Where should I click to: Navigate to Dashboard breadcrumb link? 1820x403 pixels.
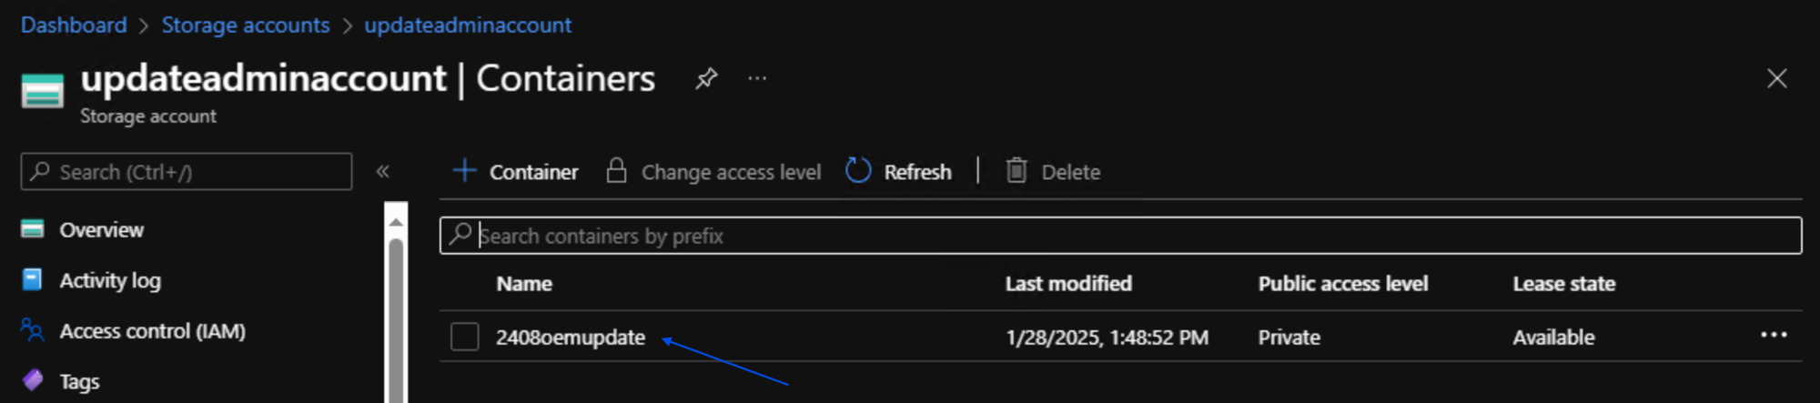(74, 25)
